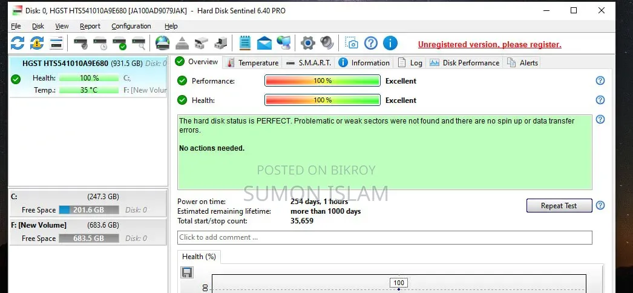Viewport: 633px width, 293px height.
Task: Select HGST HTS541010A9E680 disk in left panel
Action: click(x=88, y=77)
